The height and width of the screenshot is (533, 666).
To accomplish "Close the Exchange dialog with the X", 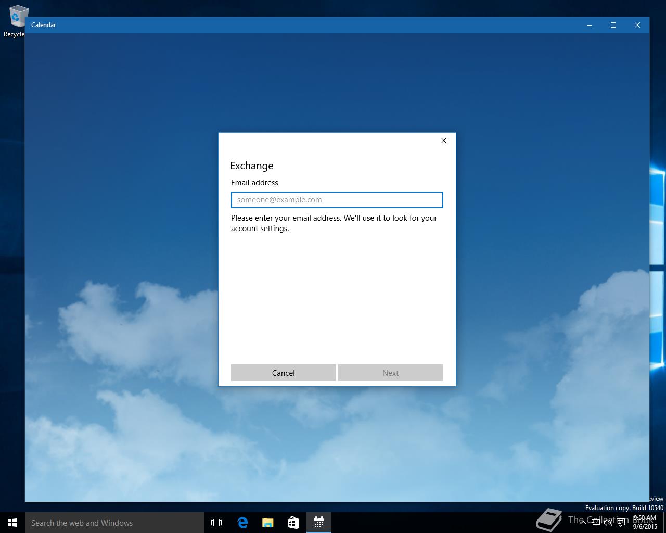I will (444, 141).
